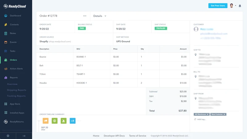Open Events section
247x139 pixels.
[x=13, y=42]
